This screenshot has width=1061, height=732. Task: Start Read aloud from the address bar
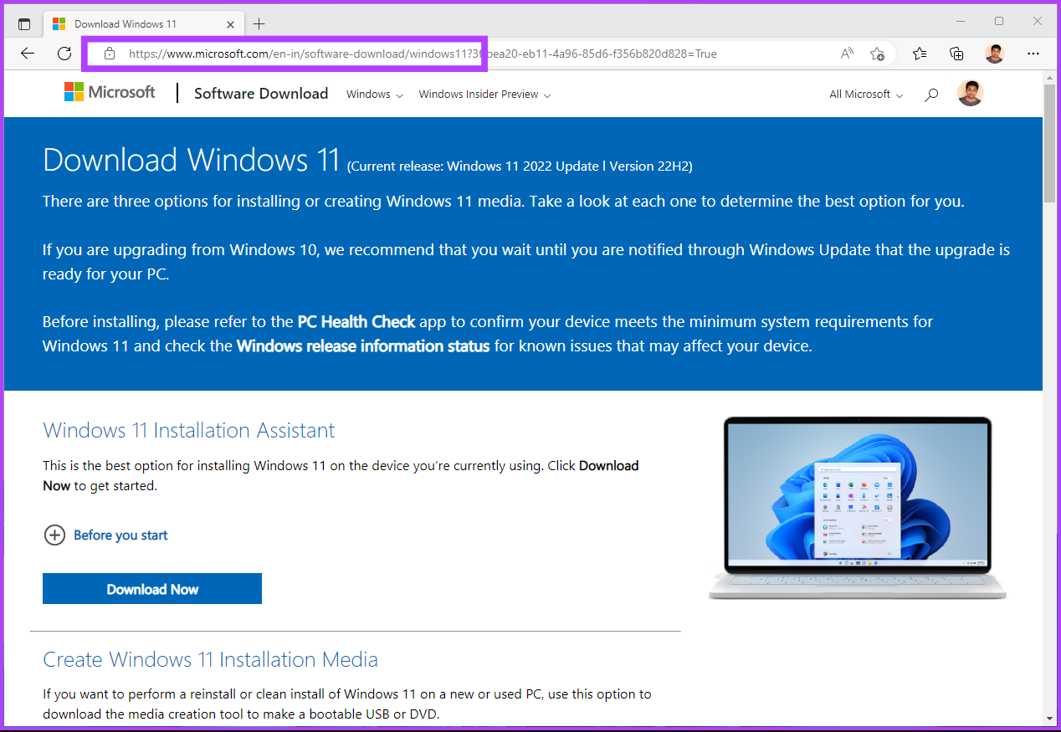(x=846, y=53)
